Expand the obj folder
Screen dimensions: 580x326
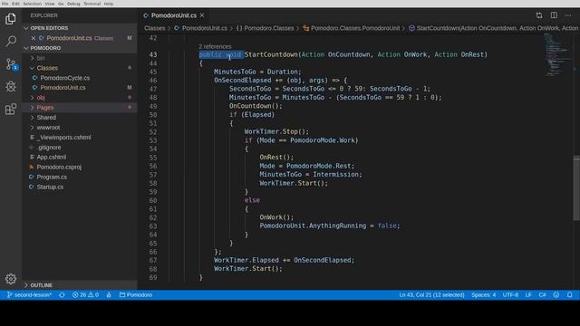(x=41, y=98)
